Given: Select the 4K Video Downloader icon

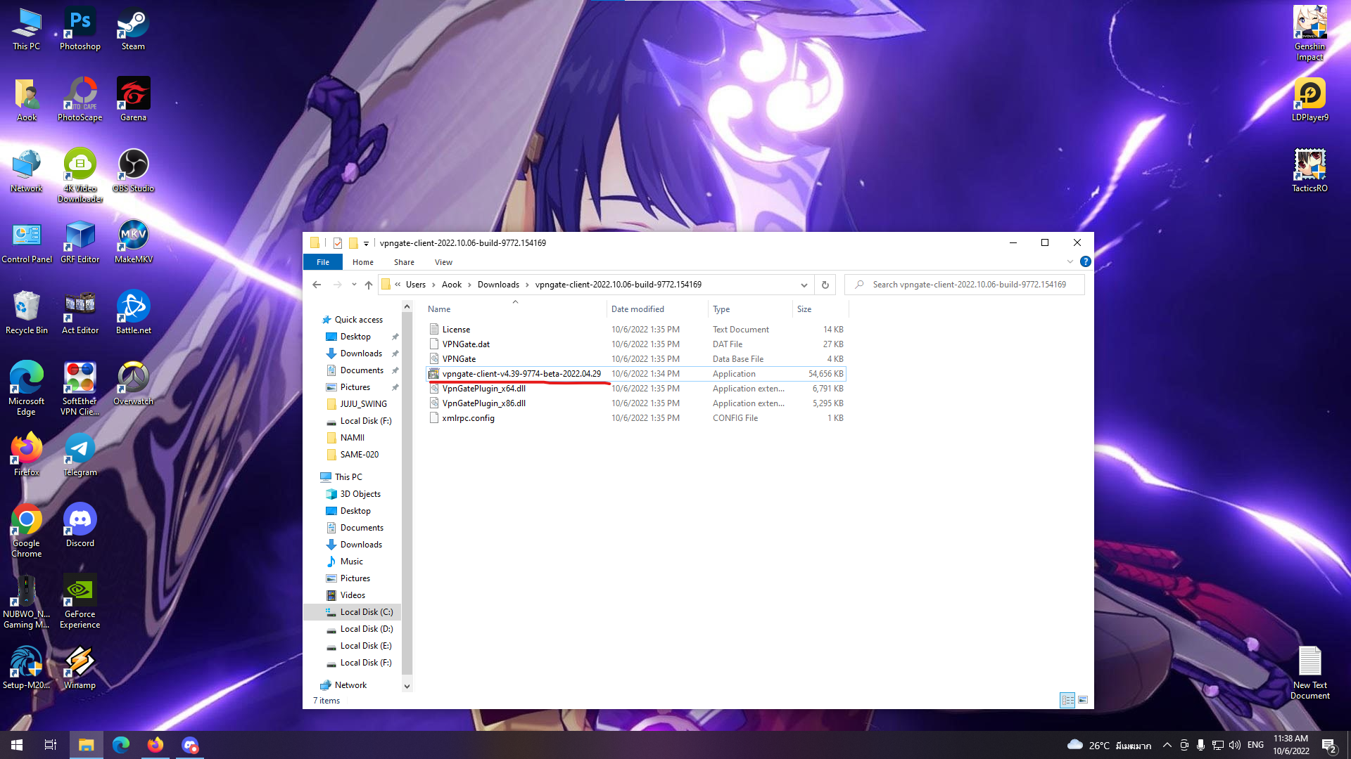Looking at the screenshot, I should tap(80, 175).
